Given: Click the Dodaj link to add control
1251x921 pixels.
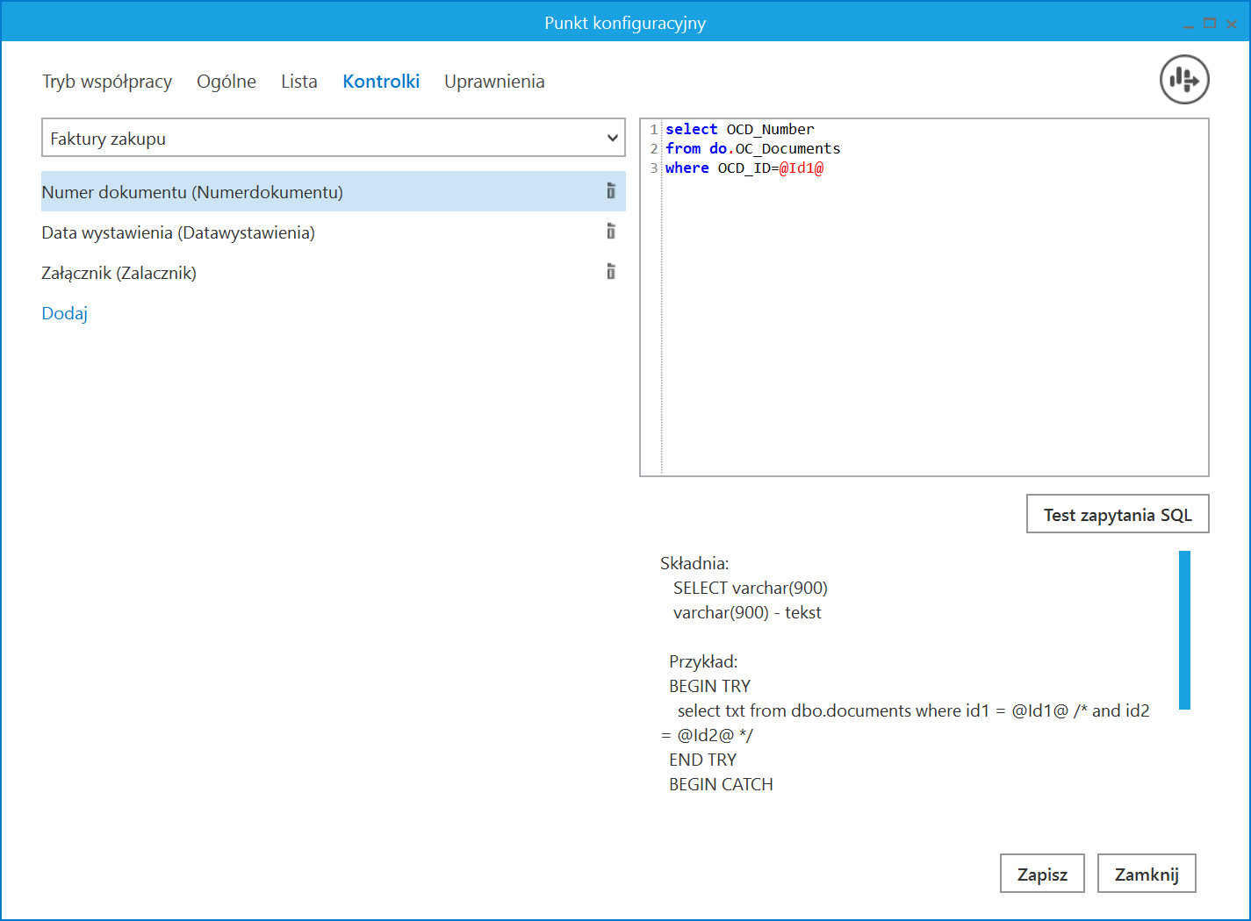Looking at the screenshot, I should [x=65, y=313].
